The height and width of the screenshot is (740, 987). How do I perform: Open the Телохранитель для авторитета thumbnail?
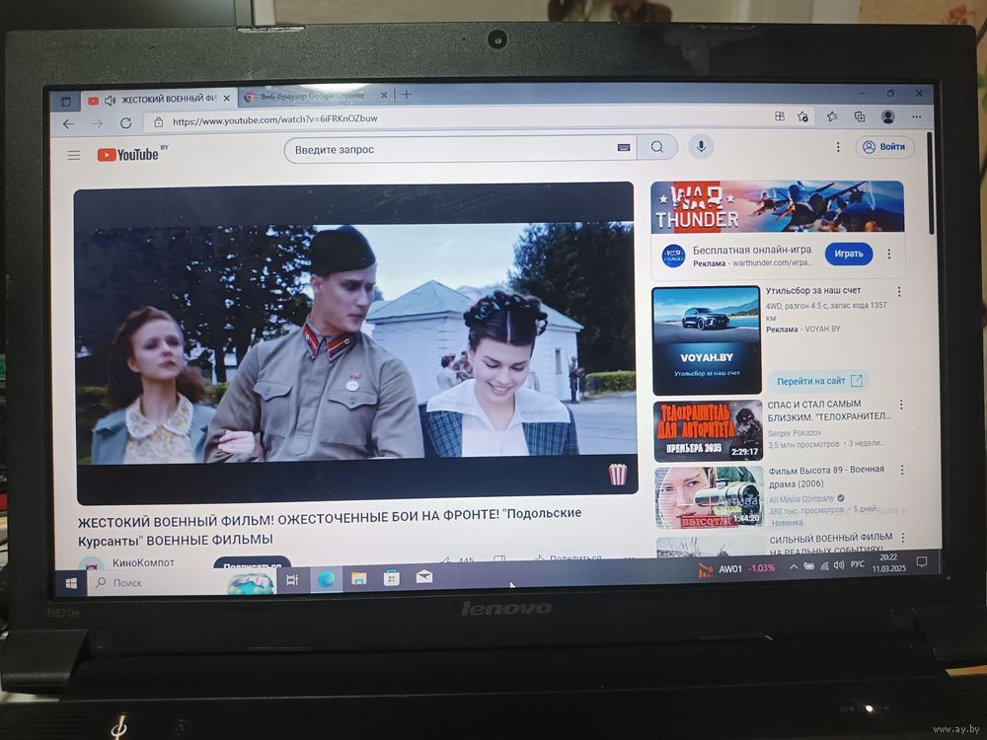point(708,431)
